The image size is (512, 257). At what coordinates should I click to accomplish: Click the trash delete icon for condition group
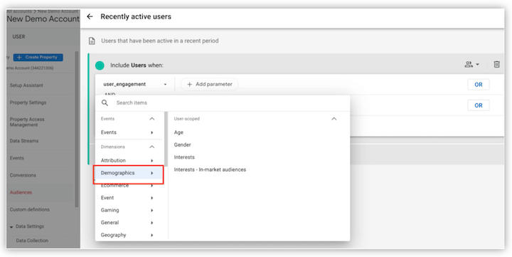pyautogui.click(x=496, y=64)
